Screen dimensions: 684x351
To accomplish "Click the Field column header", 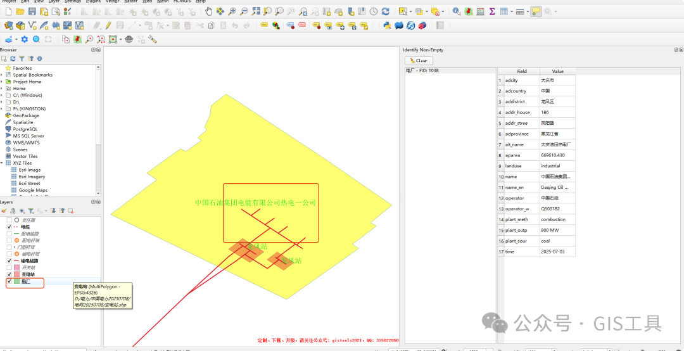I will click(522, 71).
